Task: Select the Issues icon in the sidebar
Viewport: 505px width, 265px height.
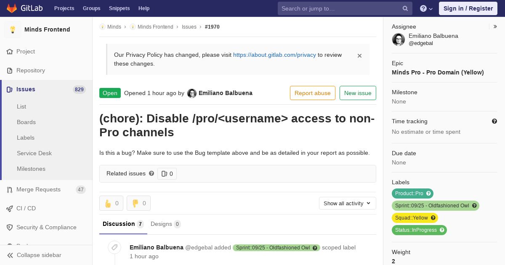Action: pos(10,89)
